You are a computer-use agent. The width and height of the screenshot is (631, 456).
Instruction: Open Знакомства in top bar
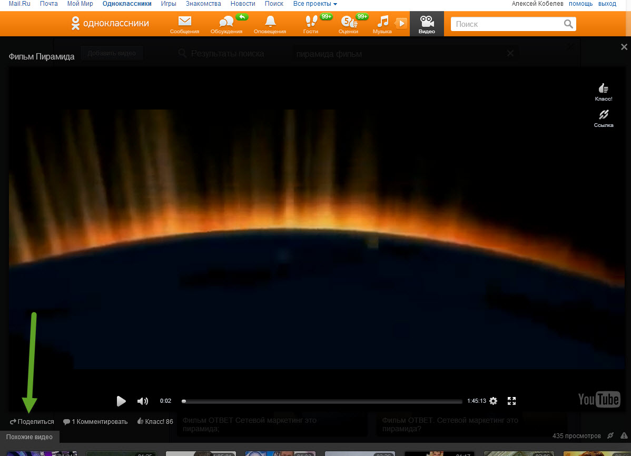[203, 4]
